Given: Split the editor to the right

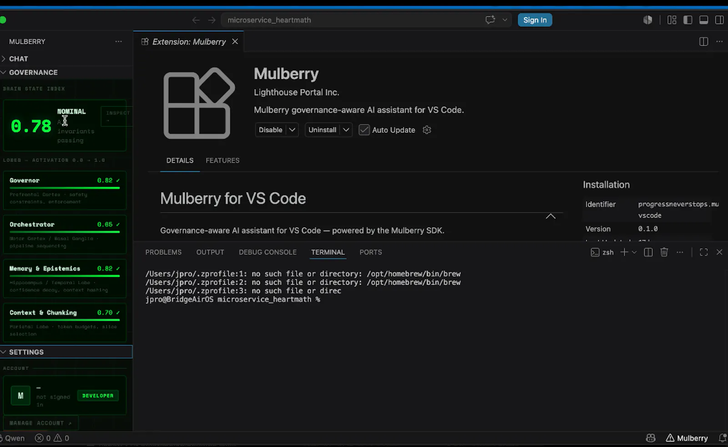Looking at the screenshot, I should [703, 41].
